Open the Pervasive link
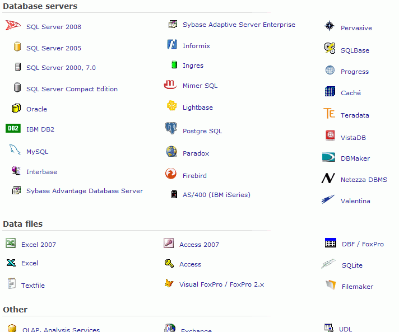The width and height of the screenshot is (399, 332). pos(356,28)
